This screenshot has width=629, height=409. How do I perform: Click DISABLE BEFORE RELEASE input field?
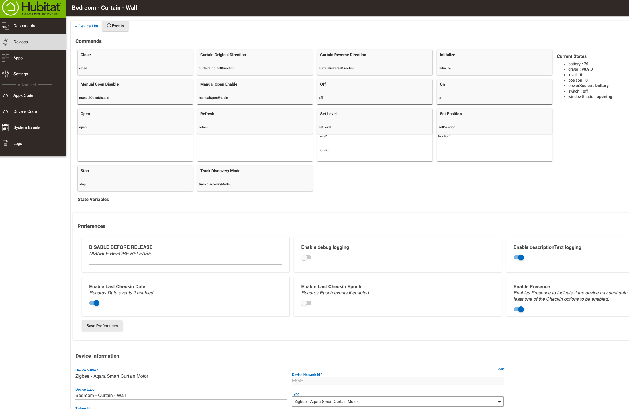[186, 261]
